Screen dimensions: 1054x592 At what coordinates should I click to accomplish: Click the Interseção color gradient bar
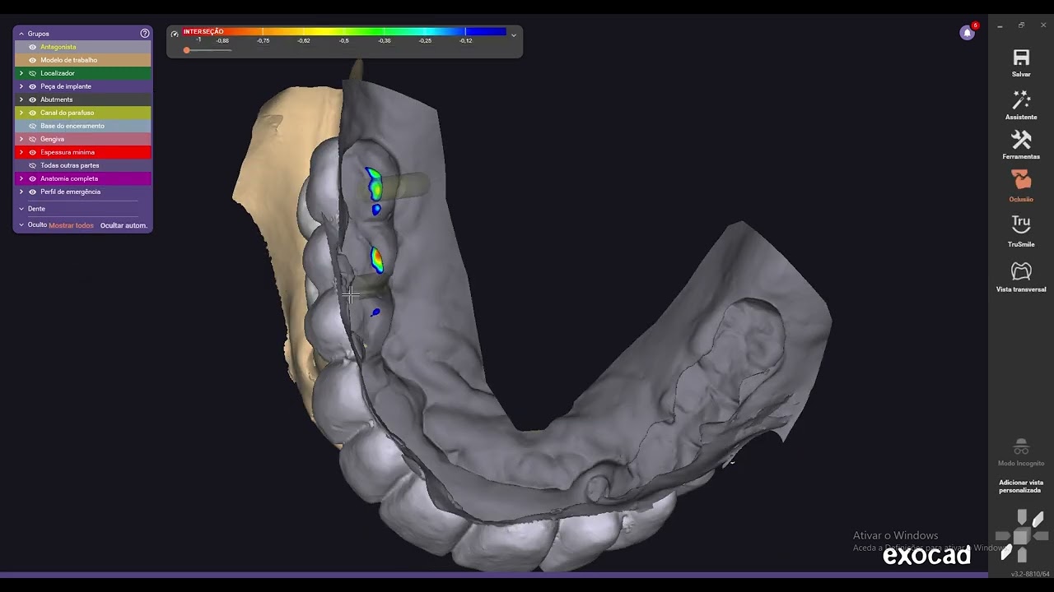pyautogui.click(x=344, y=31)
